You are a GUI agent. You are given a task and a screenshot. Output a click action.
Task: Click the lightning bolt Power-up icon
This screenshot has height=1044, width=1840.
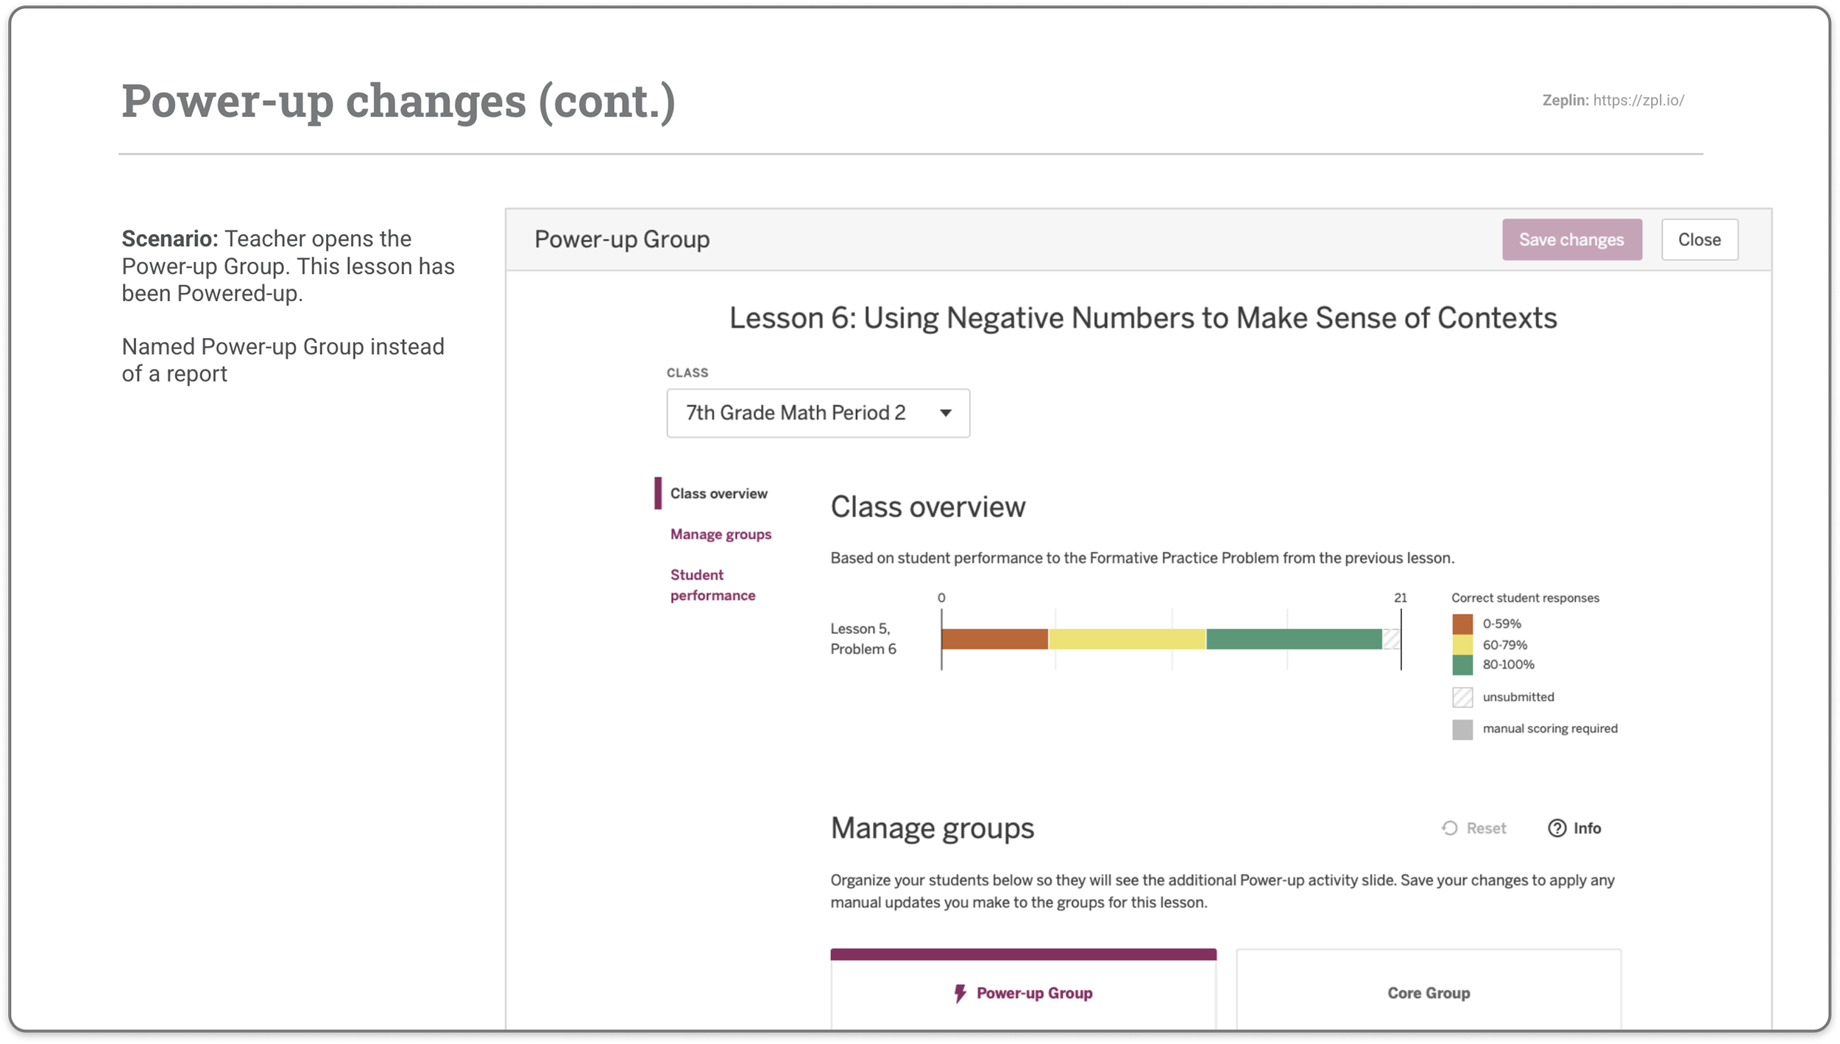point(959,993)
